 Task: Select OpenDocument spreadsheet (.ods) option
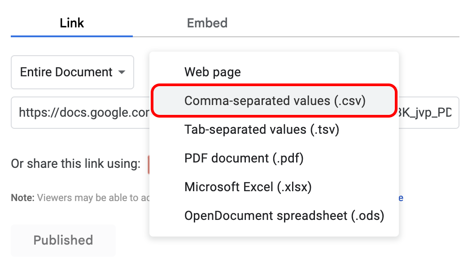pyautogui.click(x=284, y=215)
